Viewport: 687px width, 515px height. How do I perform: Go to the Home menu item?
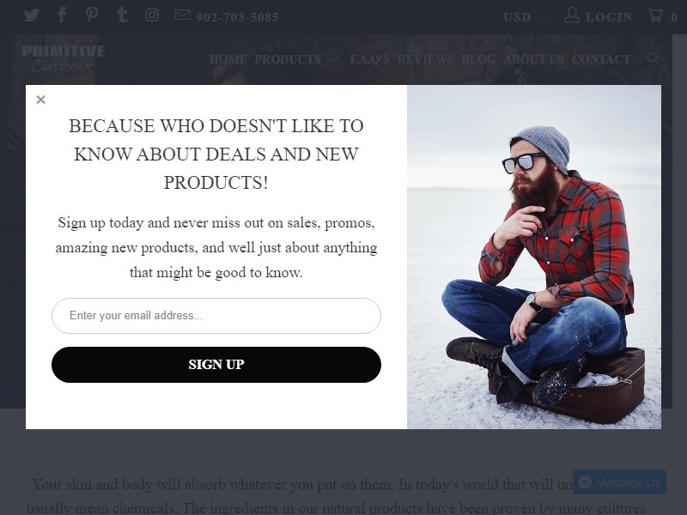click(228, 59)
